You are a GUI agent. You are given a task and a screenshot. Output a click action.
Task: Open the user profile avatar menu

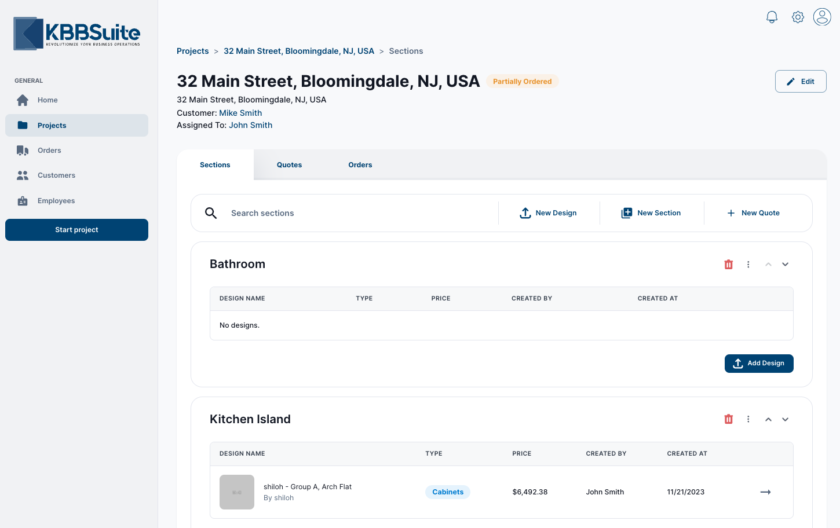tap(822, 17)
